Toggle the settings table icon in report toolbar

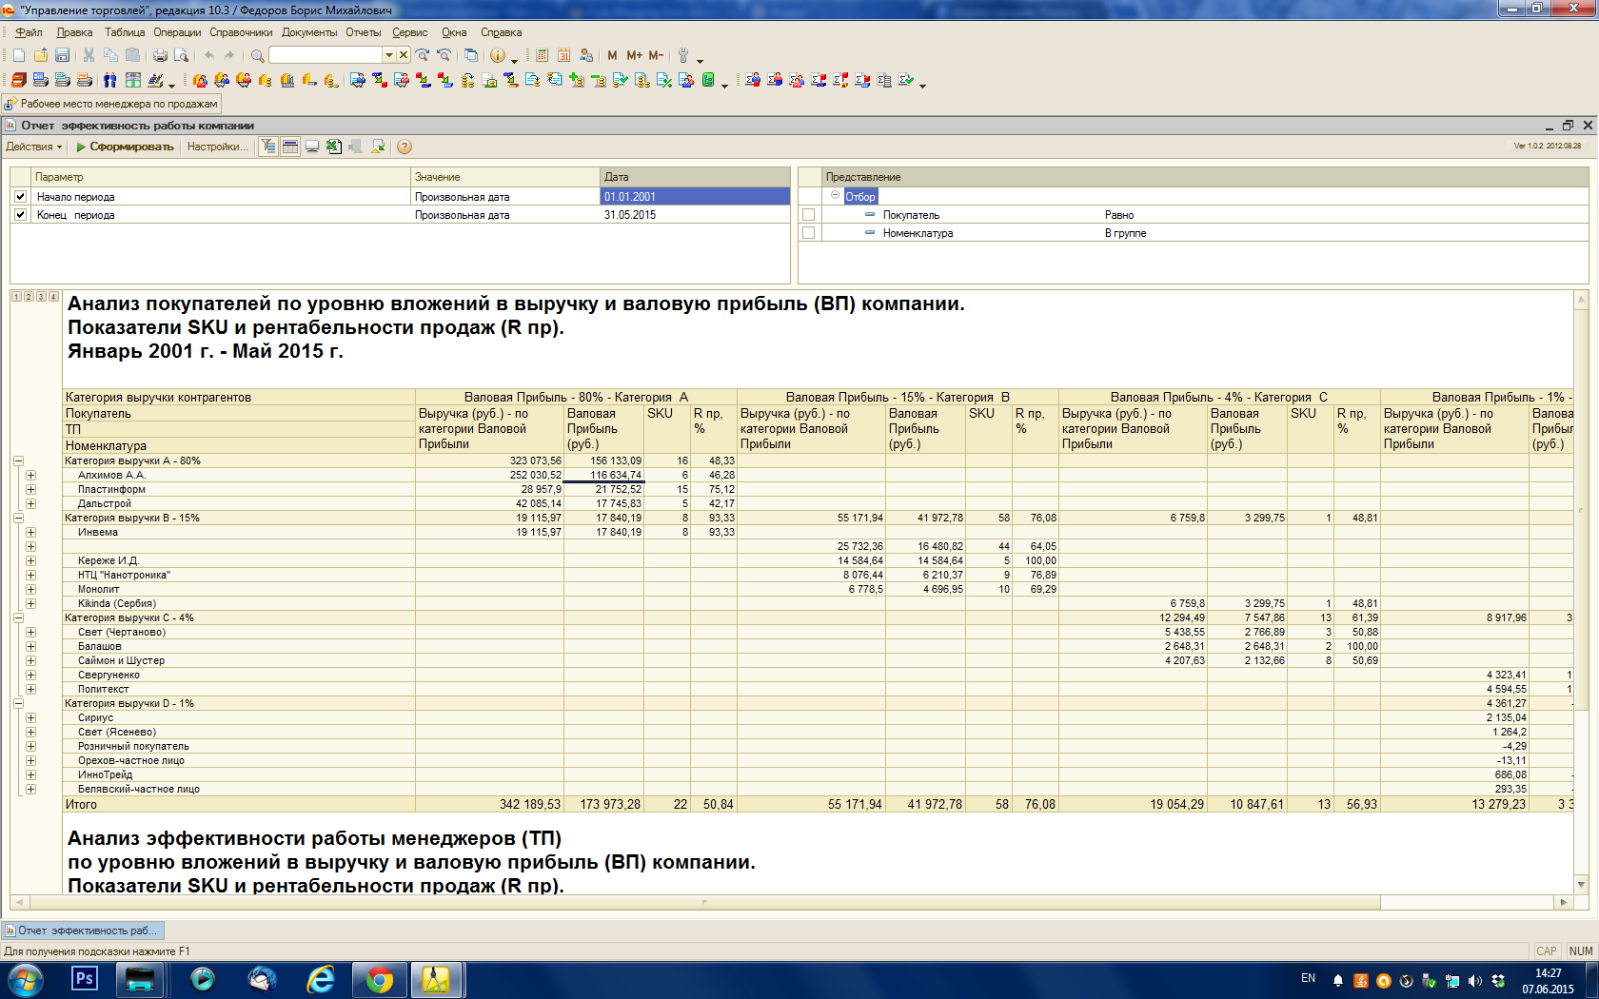290,147
